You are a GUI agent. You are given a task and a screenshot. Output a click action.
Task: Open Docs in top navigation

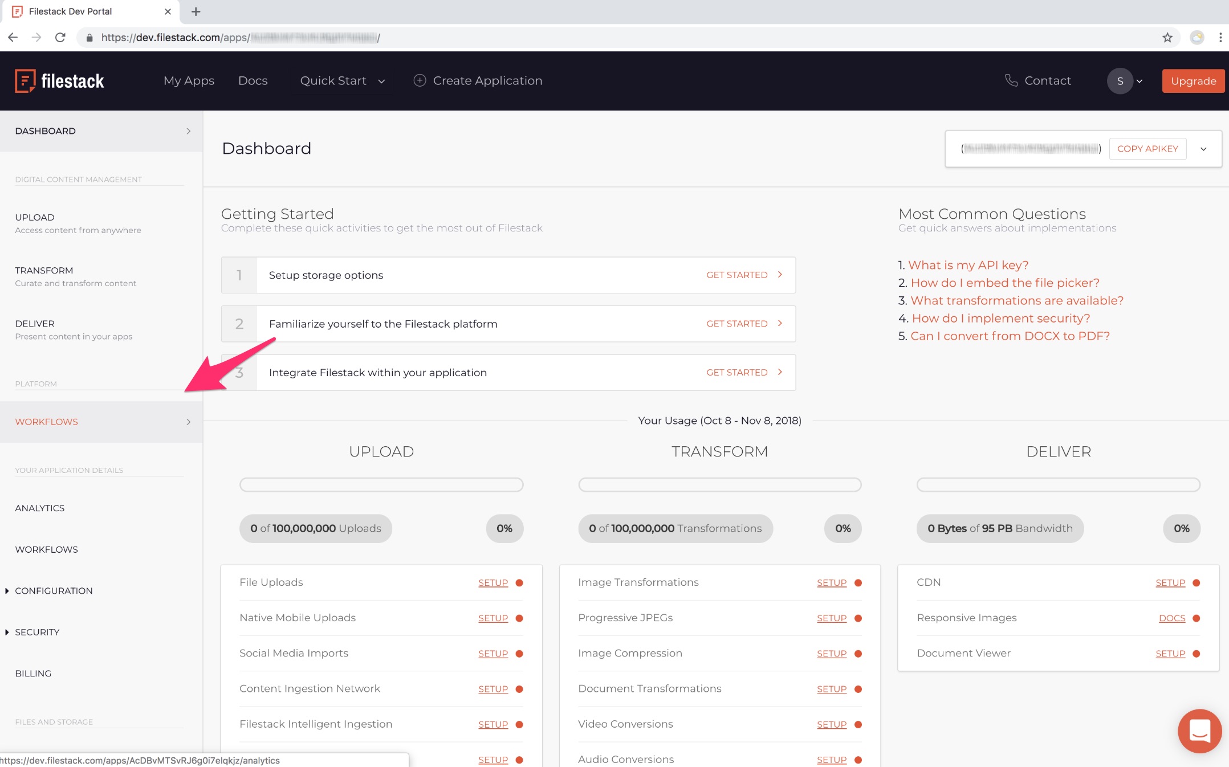[x=253, y=81]
